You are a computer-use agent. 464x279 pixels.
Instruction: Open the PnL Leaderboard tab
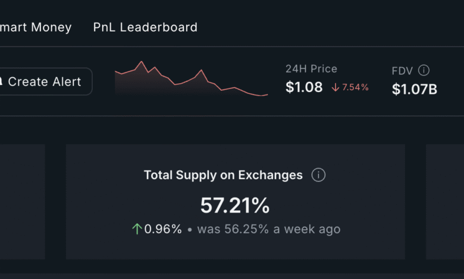(x=145, y=27)
